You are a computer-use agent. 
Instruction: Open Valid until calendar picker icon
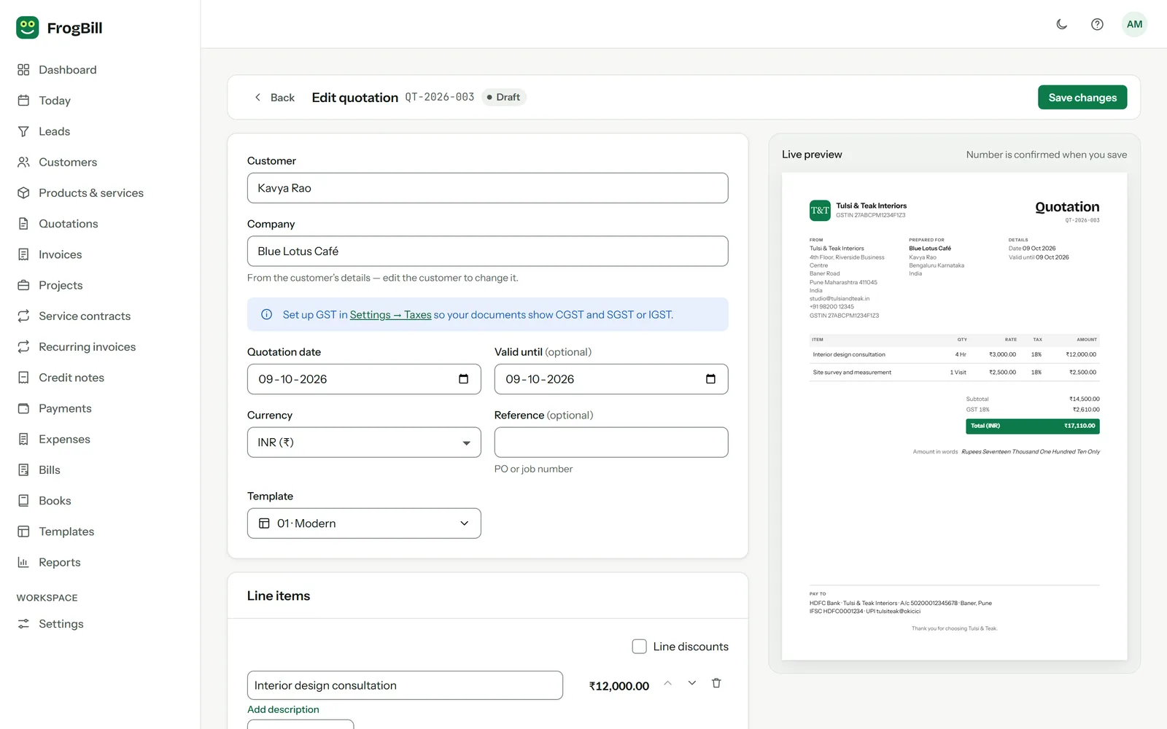pos(710,379)
